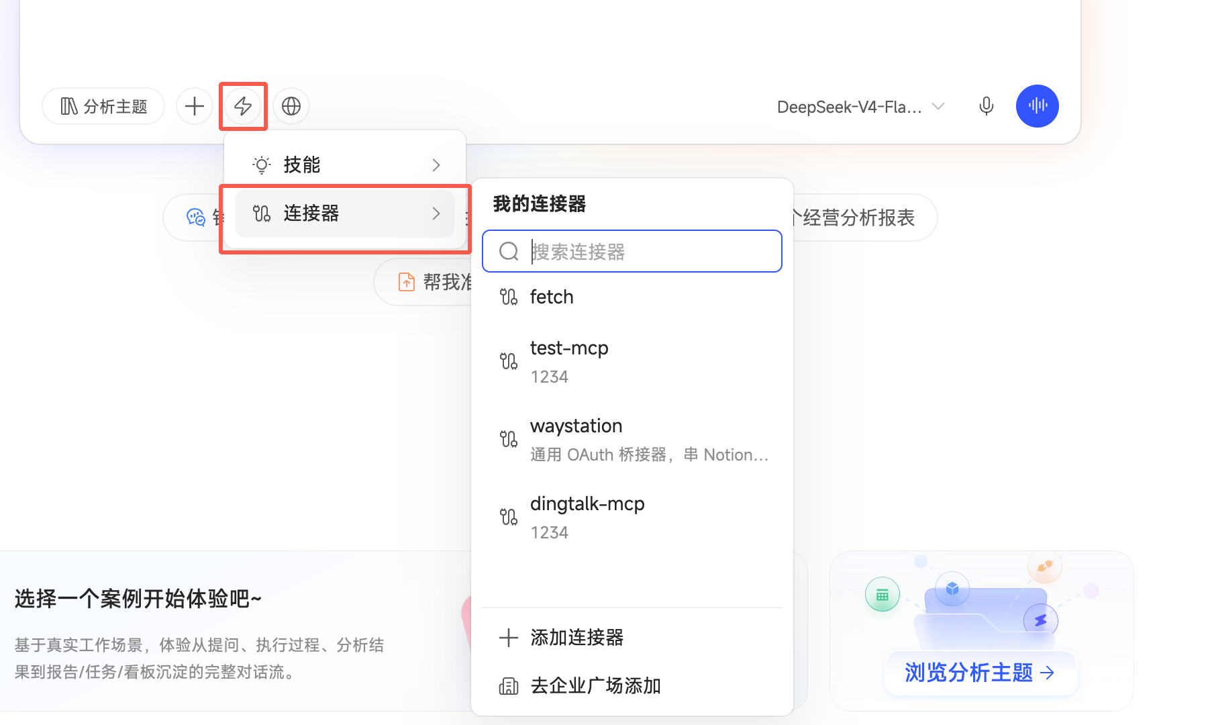This screenshot has height=725, width=1208.
Task: Click the microphone voice input icon
Action: tap(986, 106)
